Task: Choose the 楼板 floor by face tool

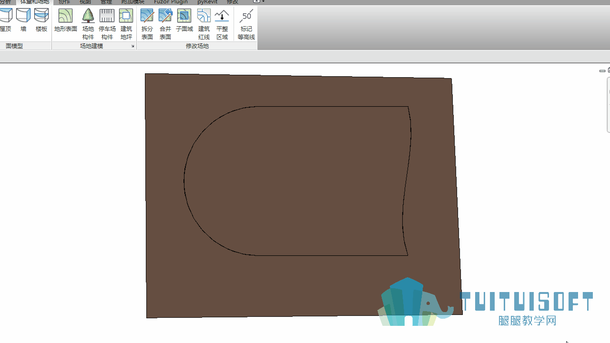Action: [x=41, y=20]
